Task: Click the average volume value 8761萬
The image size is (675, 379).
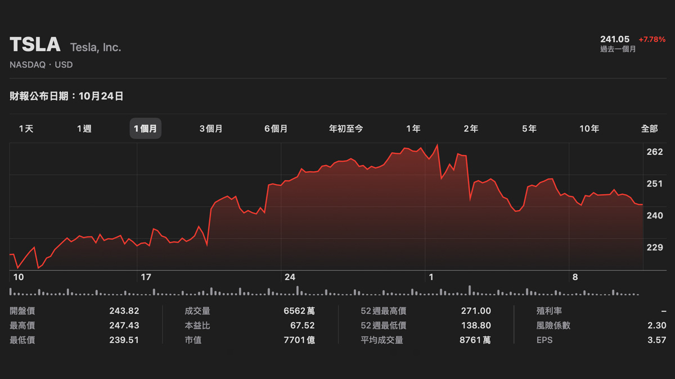Action: tap(475, 340)
